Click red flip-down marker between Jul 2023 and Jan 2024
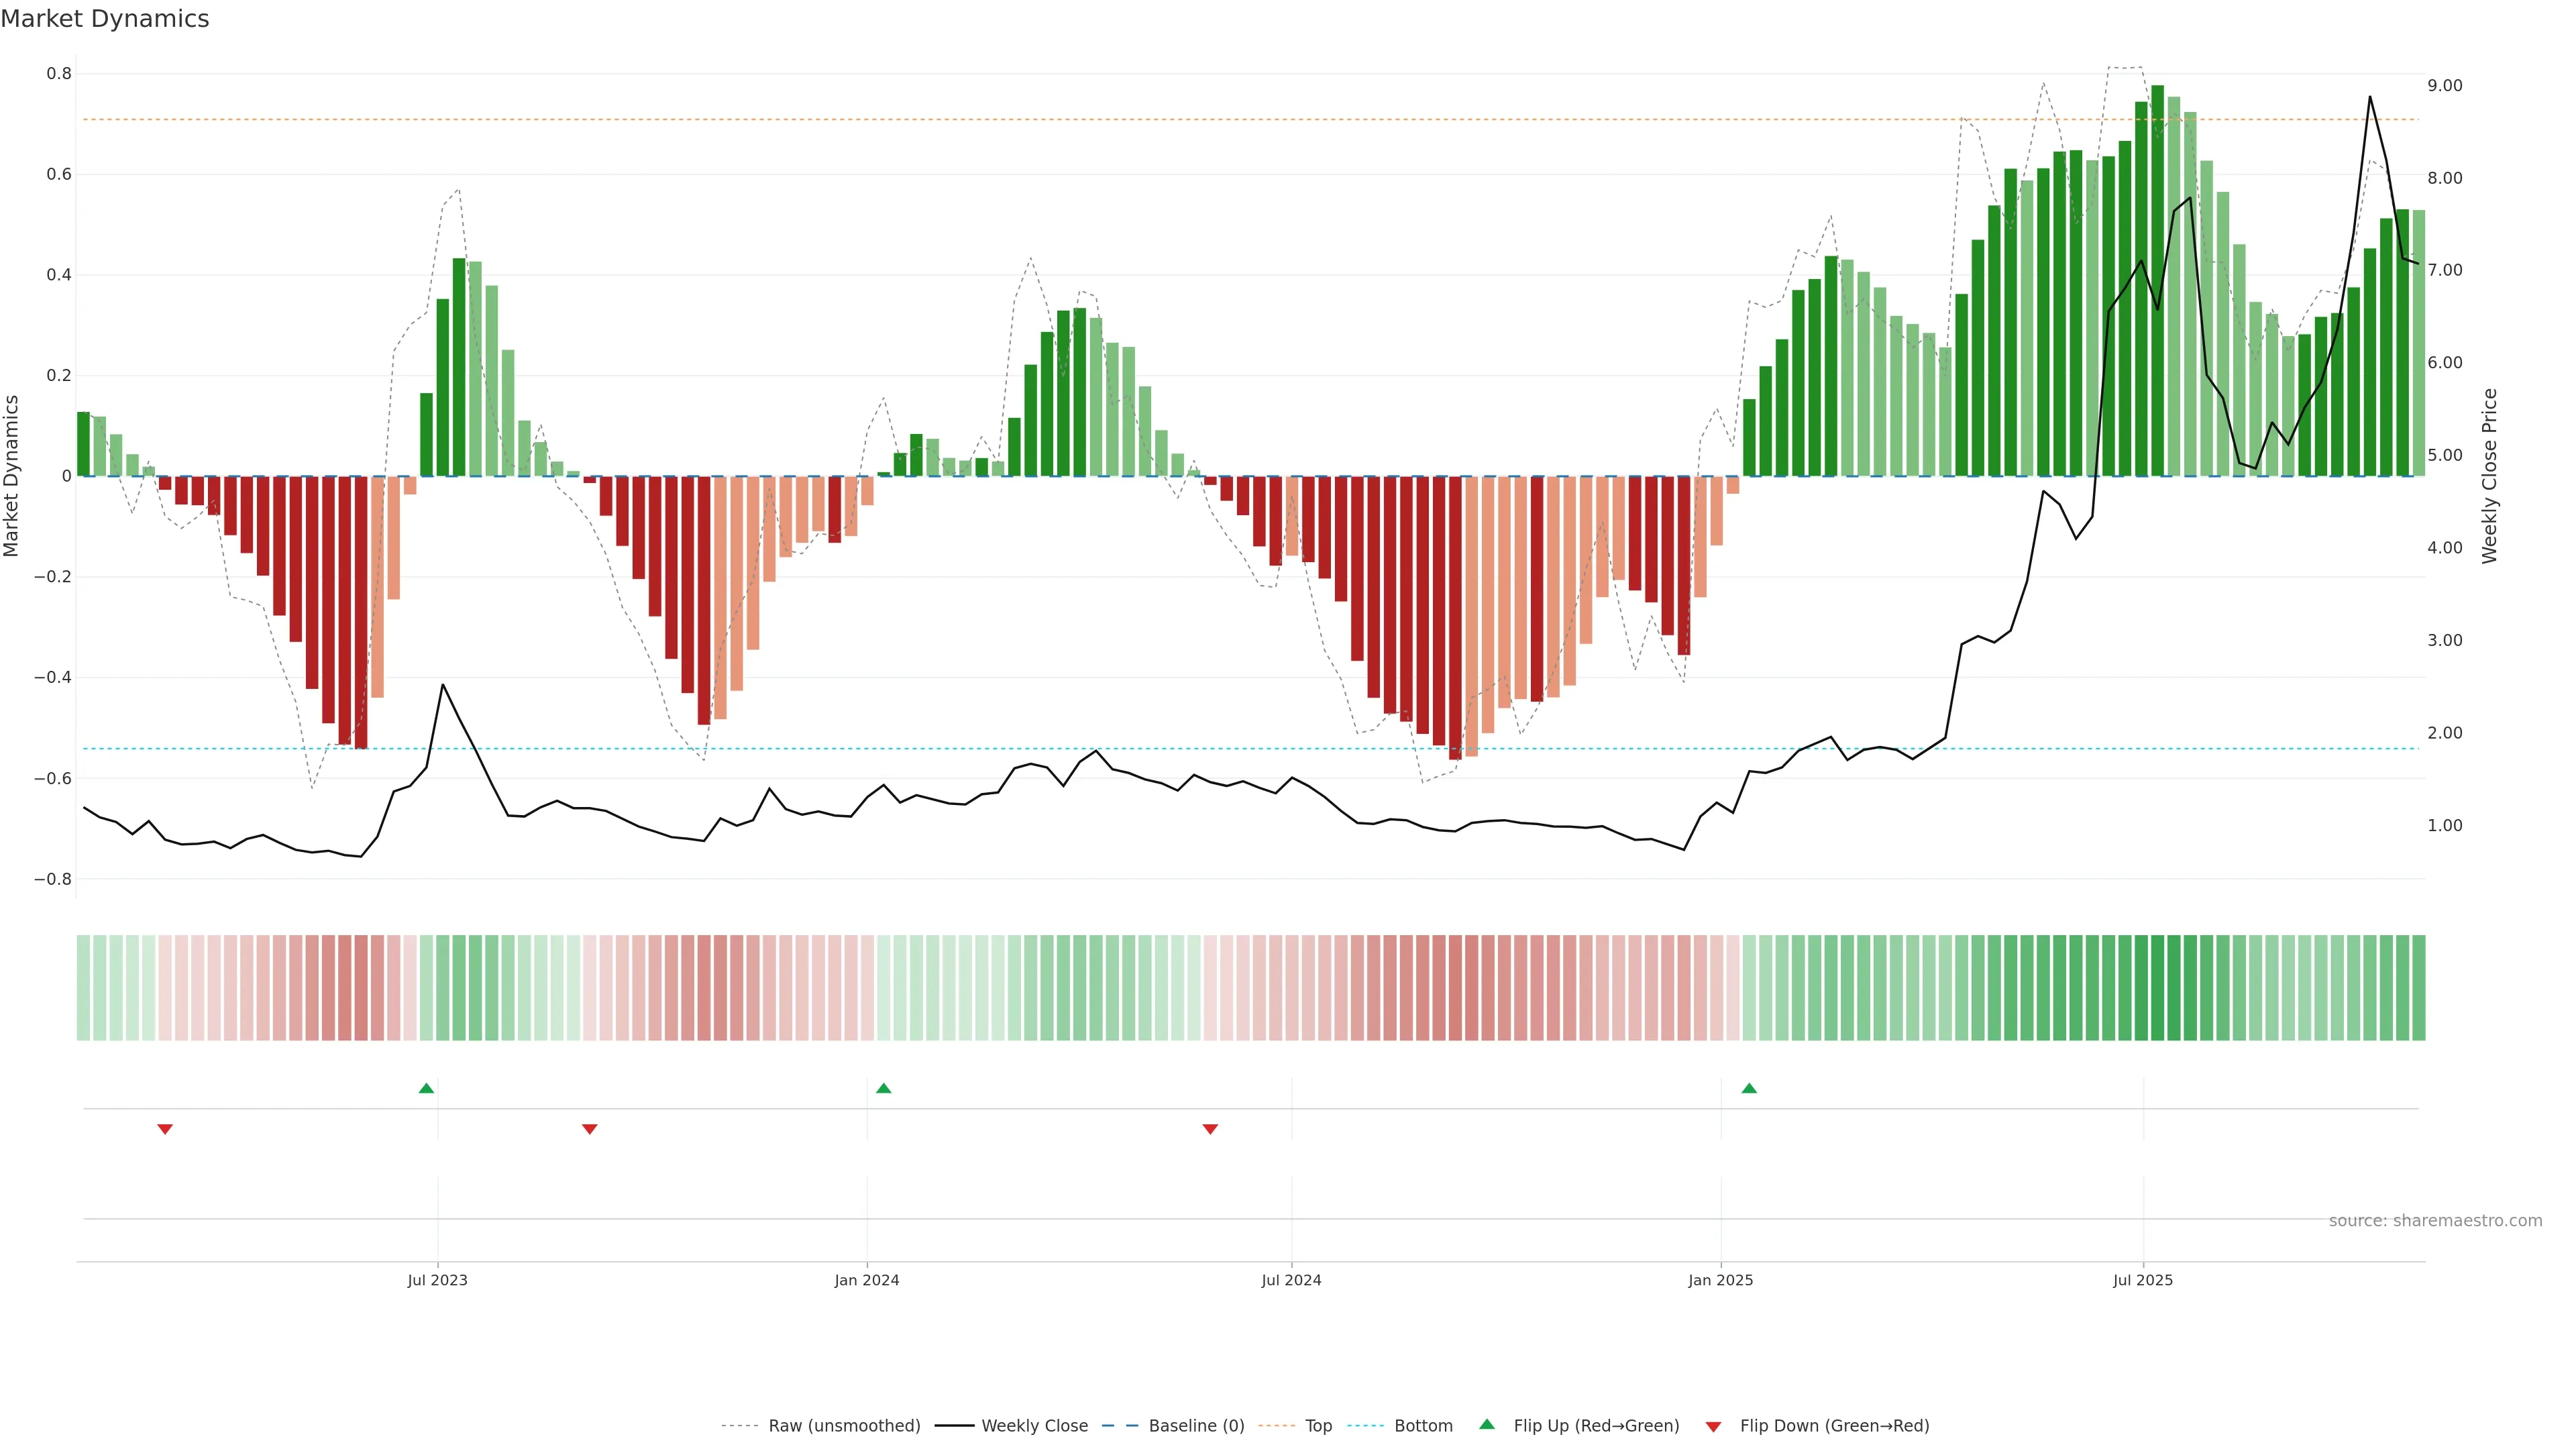 click(589, 1129)
